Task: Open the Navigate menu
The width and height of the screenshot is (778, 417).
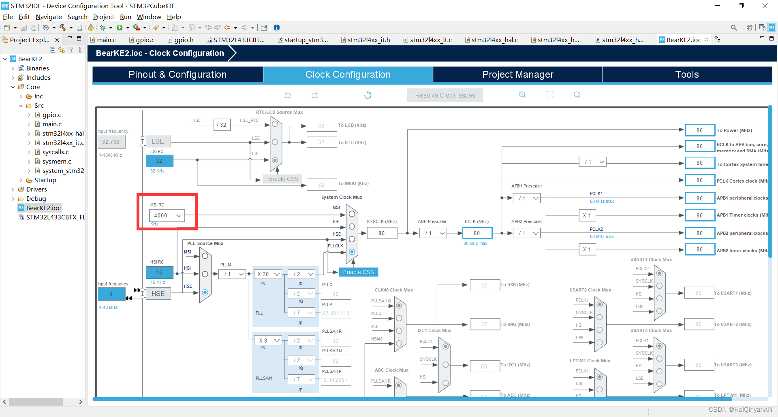Action: [49, 17]
